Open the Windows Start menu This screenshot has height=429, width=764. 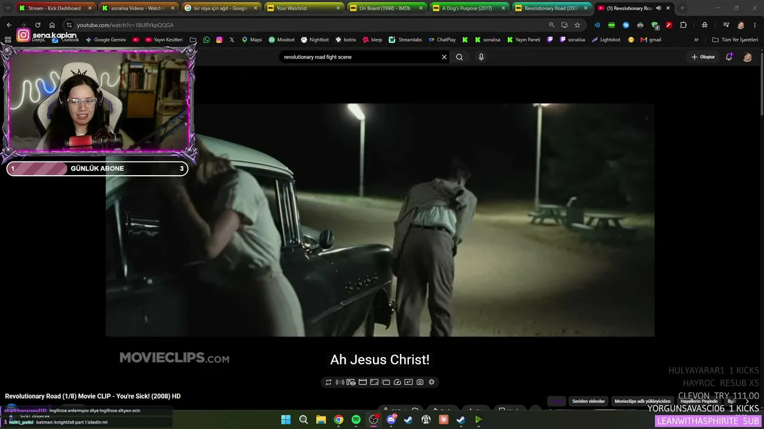[286, 419]
